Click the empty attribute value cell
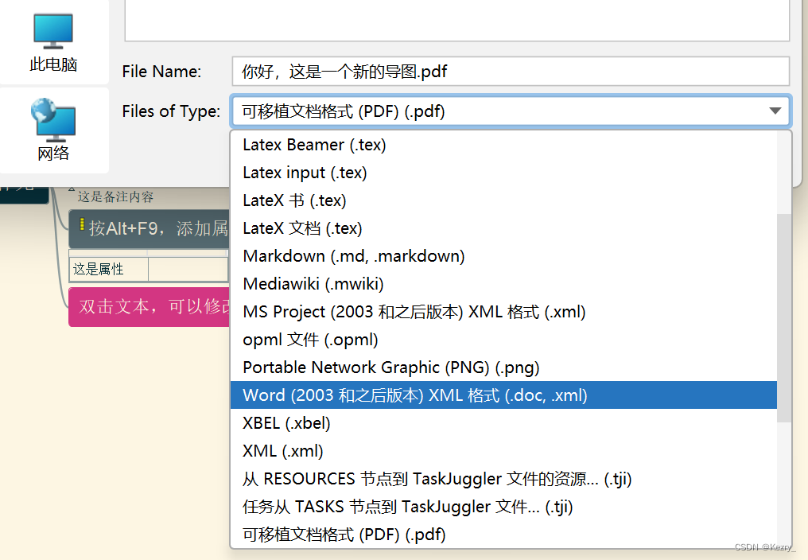The image size is (808, 560). [188, 269]
